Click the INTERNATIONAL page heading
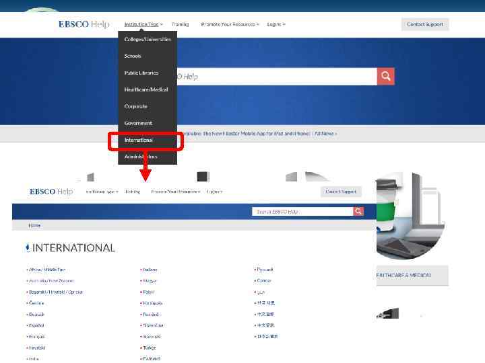 [73, 248]
